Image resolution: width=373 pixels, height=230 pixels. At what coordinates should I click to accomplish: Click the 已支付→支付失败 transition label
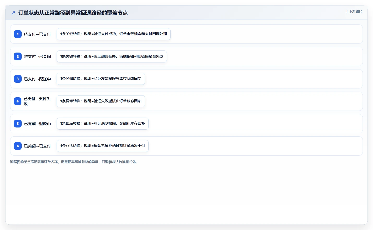37,101
